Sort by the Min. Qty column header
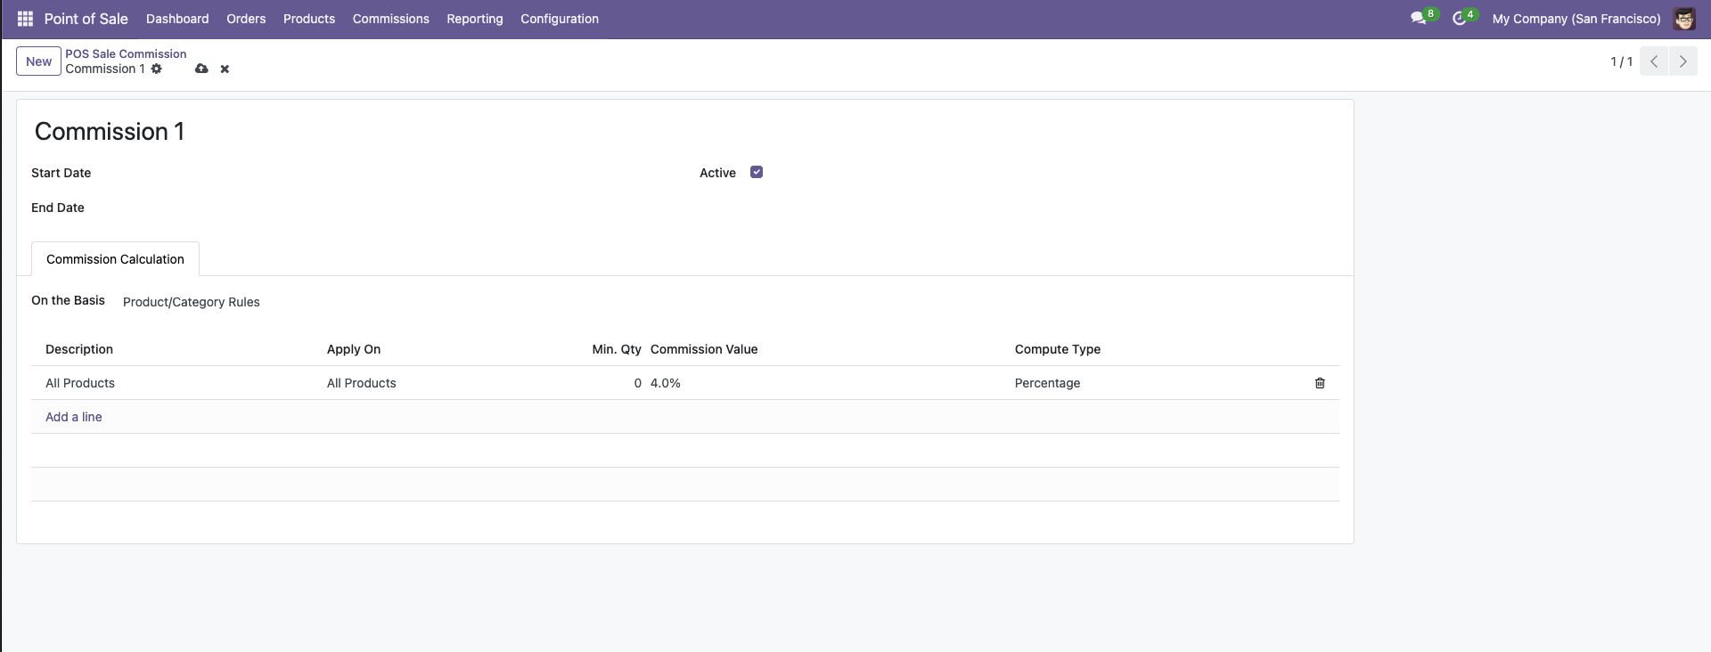Image resolution: width=1711 pixels, height=652 pixels. coord(617,349)
